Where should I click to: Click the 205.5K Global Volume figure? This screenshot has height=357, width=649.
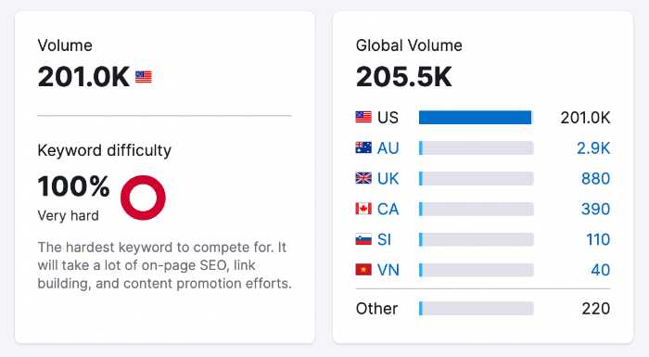pyautogui.click(x=404, y=77)
